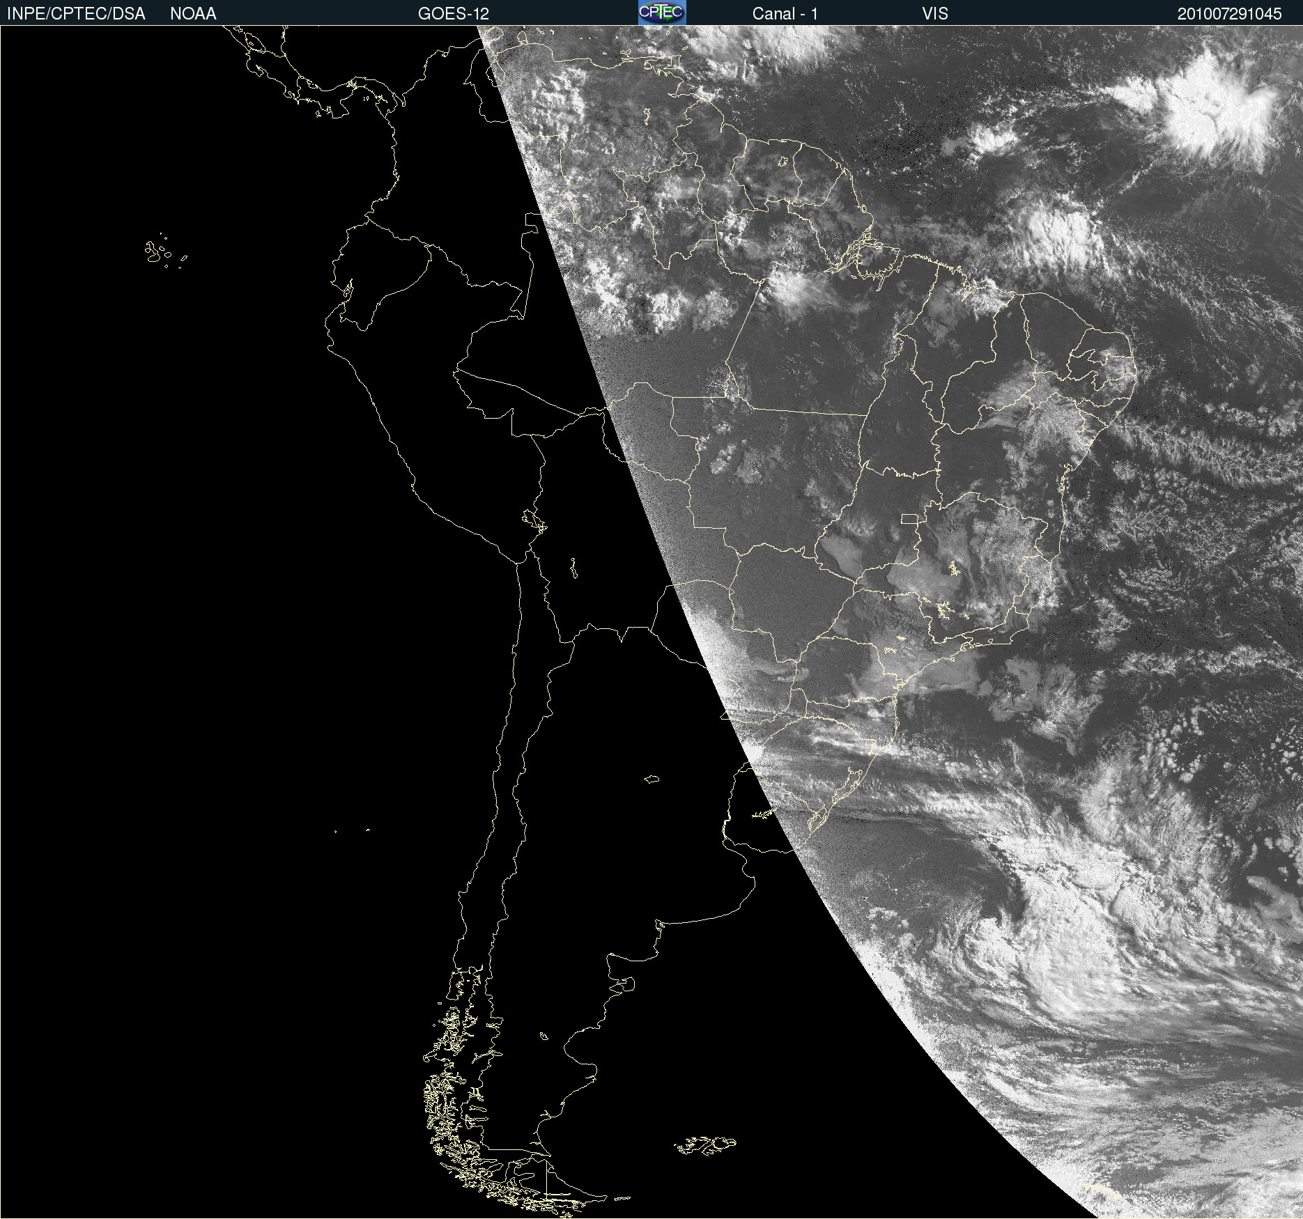Click the NOAA label in header

(193, 14)
